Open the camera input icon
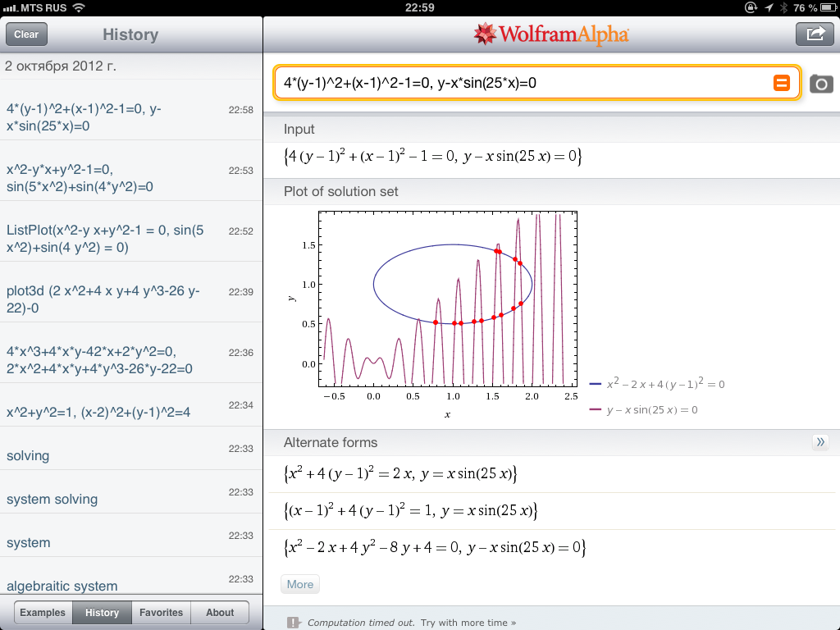Image resolution: width=840 pixels, height=630 pixels. [x=820, y=84]
